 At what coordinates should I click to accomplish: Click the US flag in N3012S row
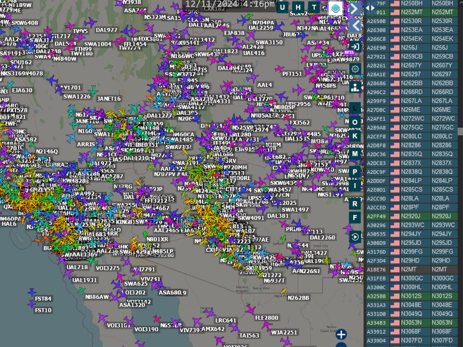coord(395,296)
